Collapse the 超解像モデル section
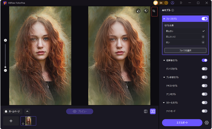This screenshot has width=212, height=129. [x=164, y=60]
